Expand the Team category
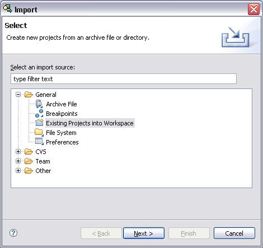This screenshot has height=248, width=263. (18, 161)
